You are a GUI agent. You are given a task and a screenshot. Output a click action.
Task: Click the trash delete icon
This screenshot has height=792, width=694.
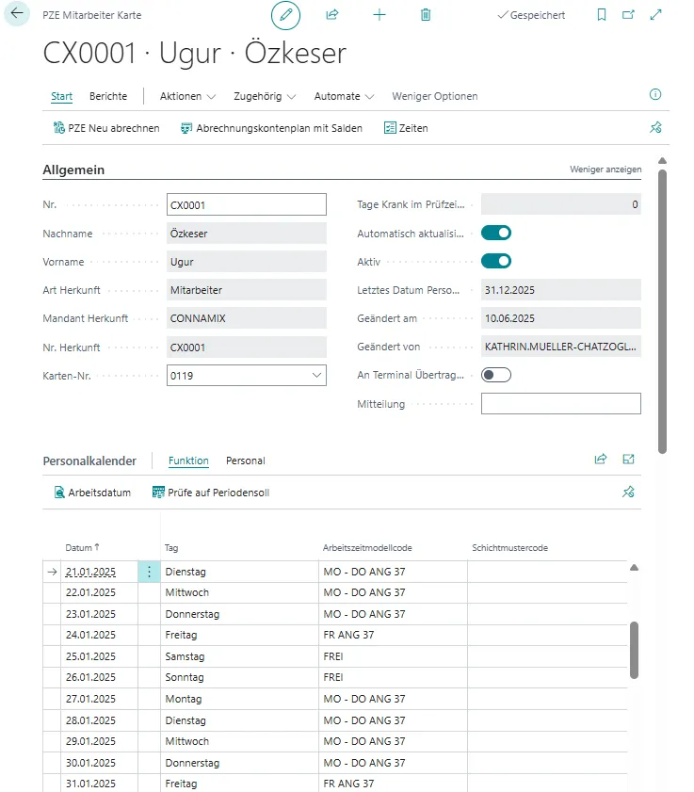click(426, 15)
